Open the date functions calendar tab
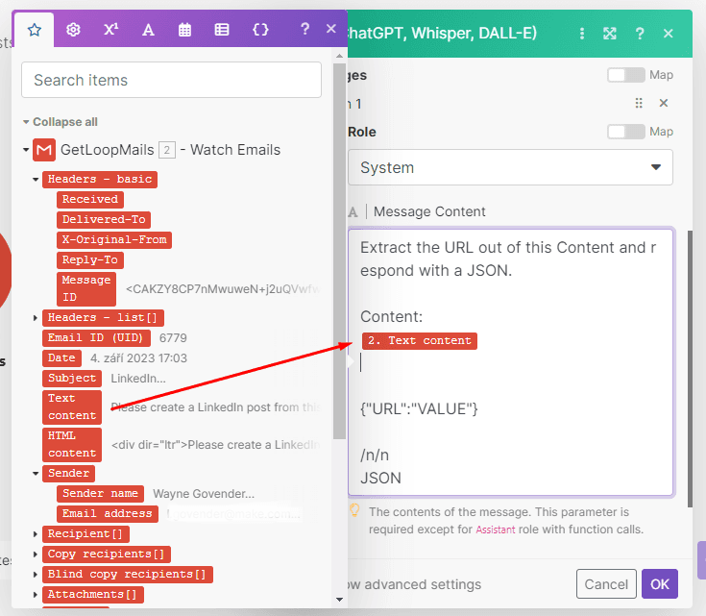Screen dimensions: 706x616 [184, 30]
